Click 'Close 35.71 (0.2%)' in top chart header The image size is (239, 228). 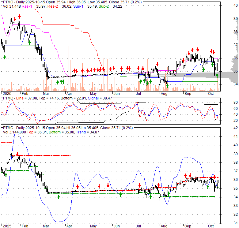[126, 2]
